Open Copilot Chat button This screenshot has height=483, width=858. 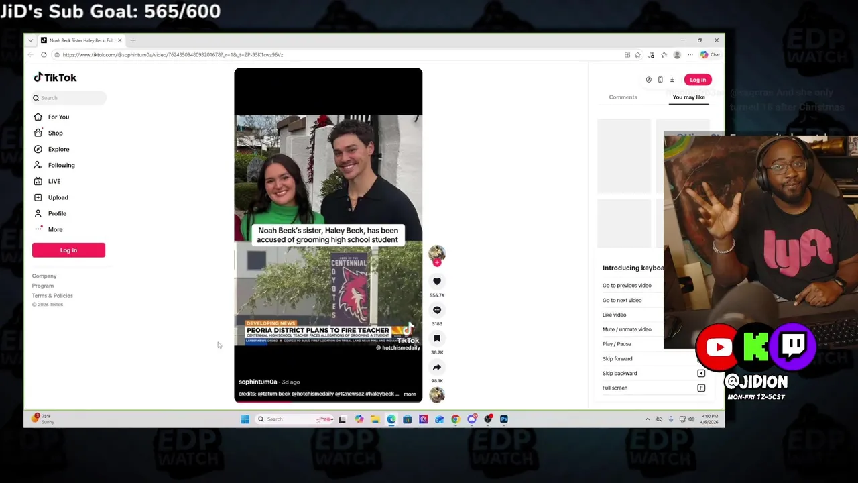(x=710, y=55)
